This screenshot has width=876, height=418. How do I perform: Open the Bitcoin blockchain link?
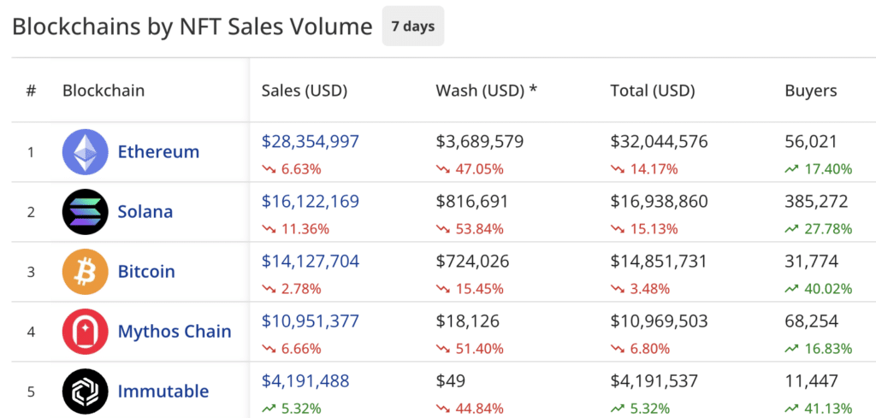pyautogui.click(x=146, y=272)
